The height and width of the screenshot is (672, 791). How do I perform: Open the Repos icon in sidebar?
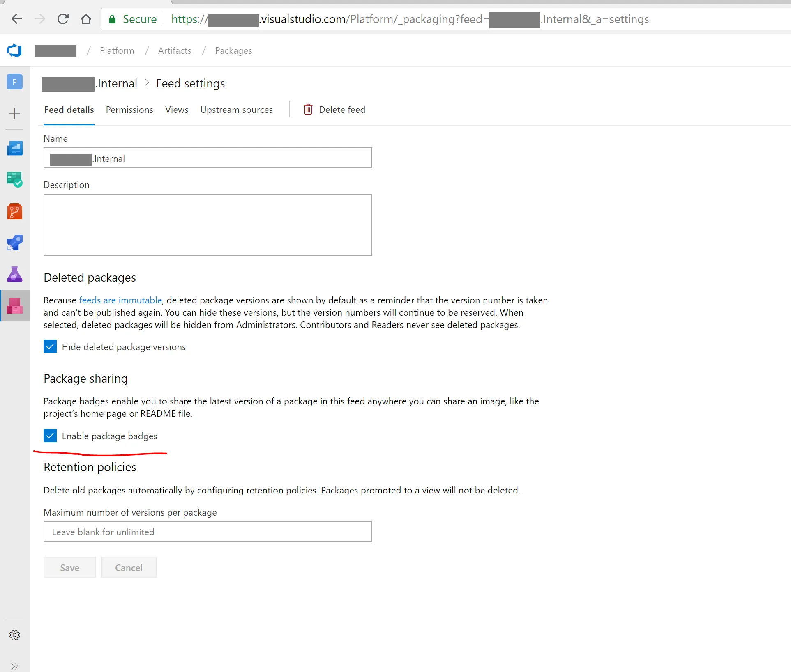pyautogui.click(x=14, y=211)
